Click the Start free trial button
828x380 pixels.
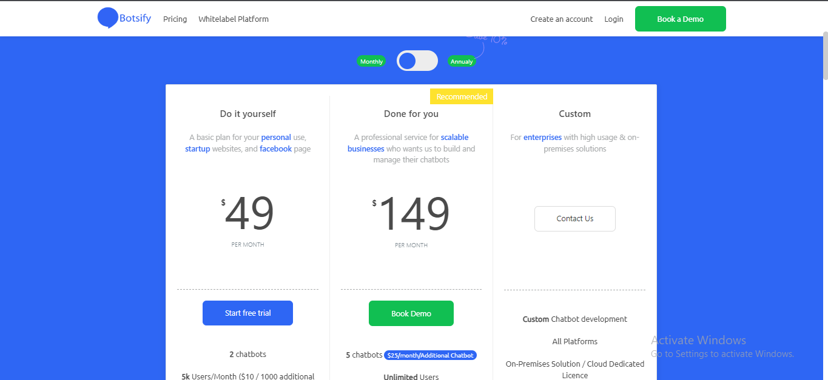[x=247, y=313]
